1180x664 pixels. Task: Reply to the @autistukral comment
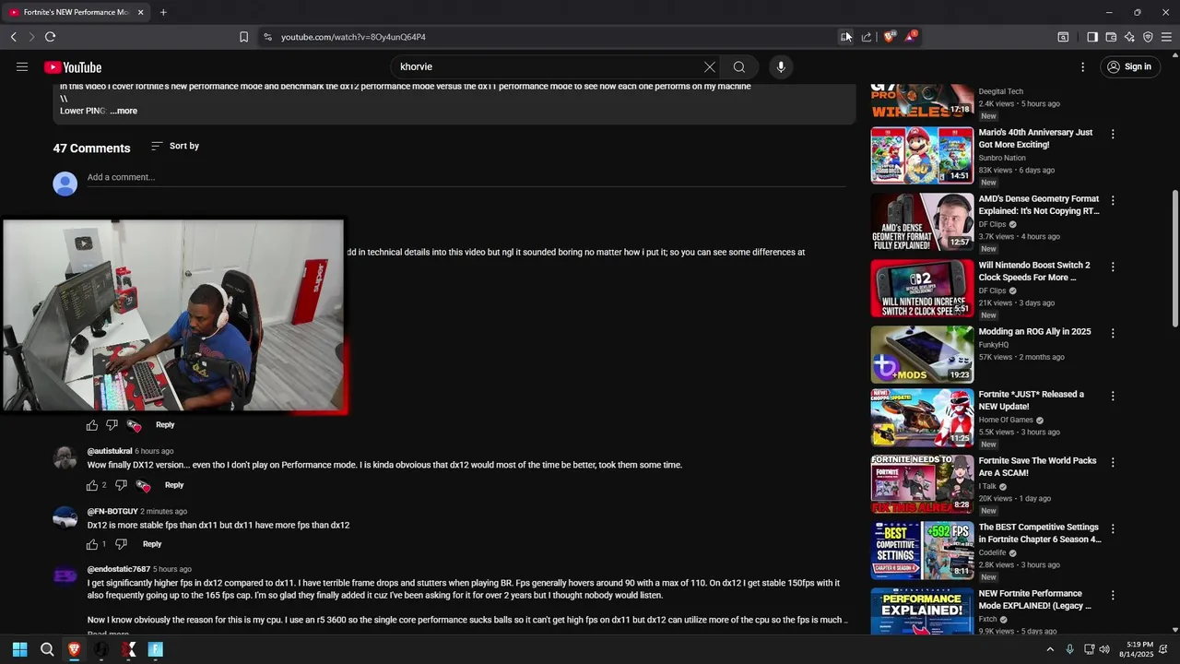pyautogui.click(x=174, y=485)
